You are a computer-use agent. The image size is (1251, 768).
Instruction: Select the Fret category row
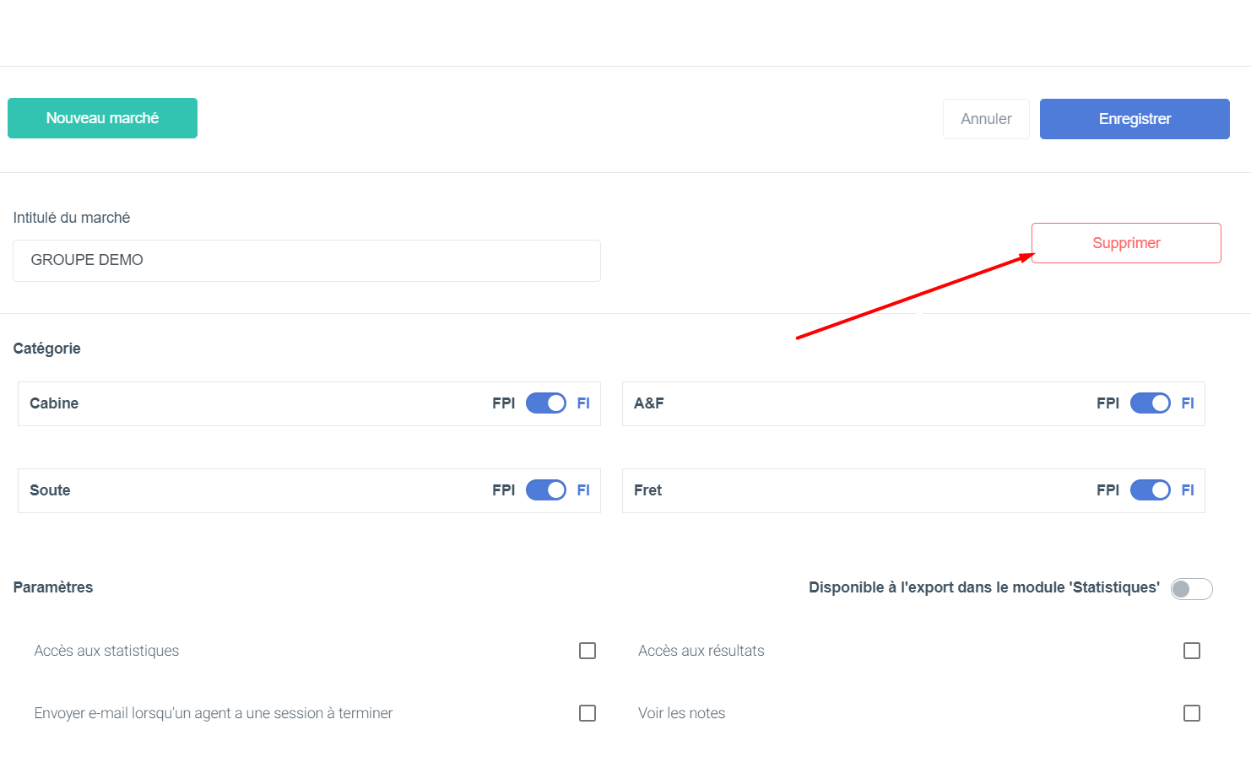(x=913, y=490)
